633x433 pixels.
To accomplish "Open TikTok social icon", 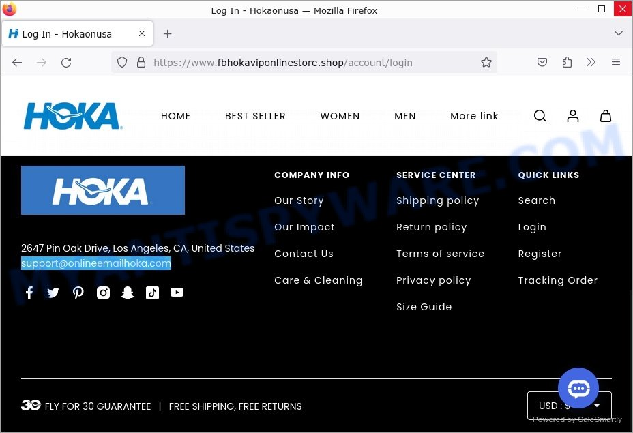I will click(x=152, y=293).
